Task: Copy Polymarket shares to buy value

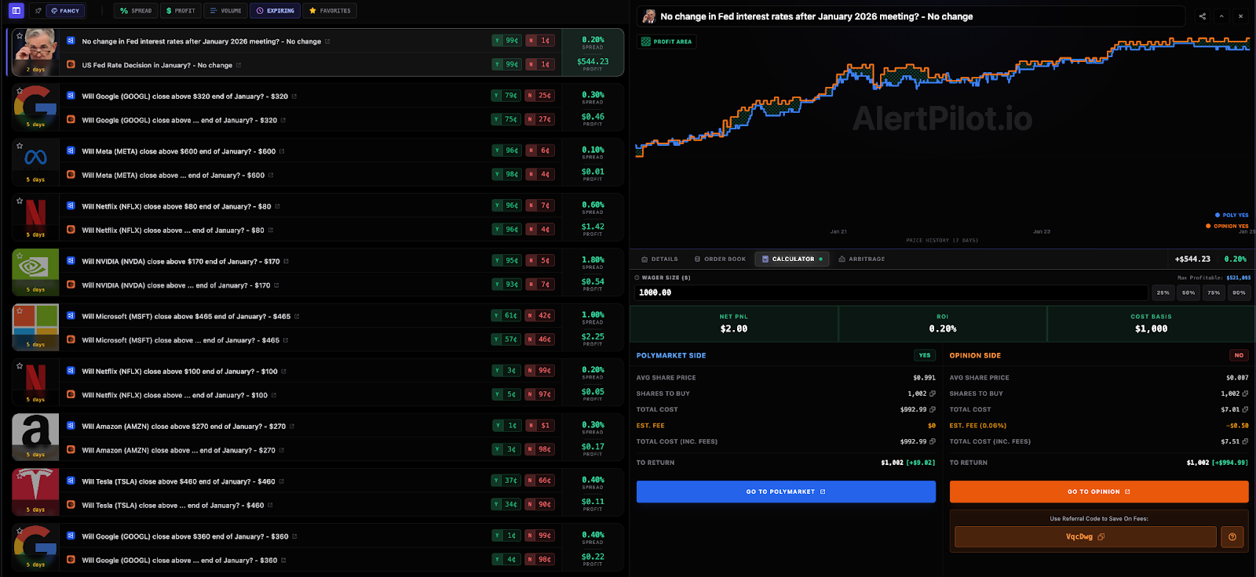Action: 933,394
